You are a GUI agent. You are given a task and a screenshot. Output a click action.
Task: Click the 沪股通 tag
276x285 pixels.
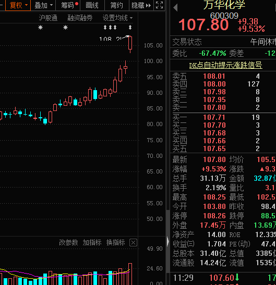pyautogui.click(x=48, y=18)
